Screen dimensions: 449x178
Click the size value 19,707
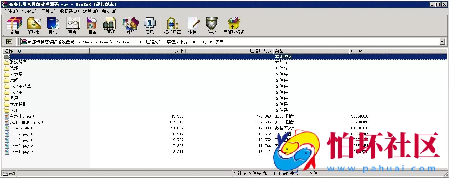(177, 140)
